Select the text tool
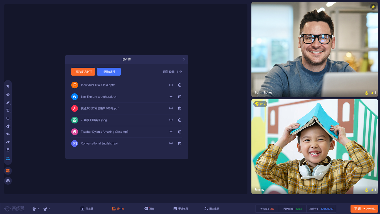 click(x=8, y=110)
